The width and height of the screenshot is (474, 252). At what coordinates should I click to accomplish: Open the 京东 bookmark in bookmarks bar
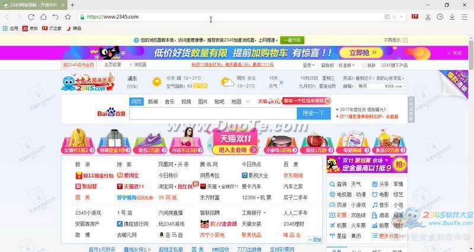point(30,28)
